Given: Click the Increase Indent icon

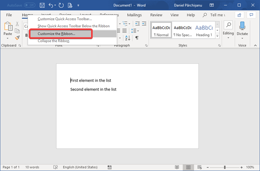Looking at the screenshot, I should pos(144,24).
